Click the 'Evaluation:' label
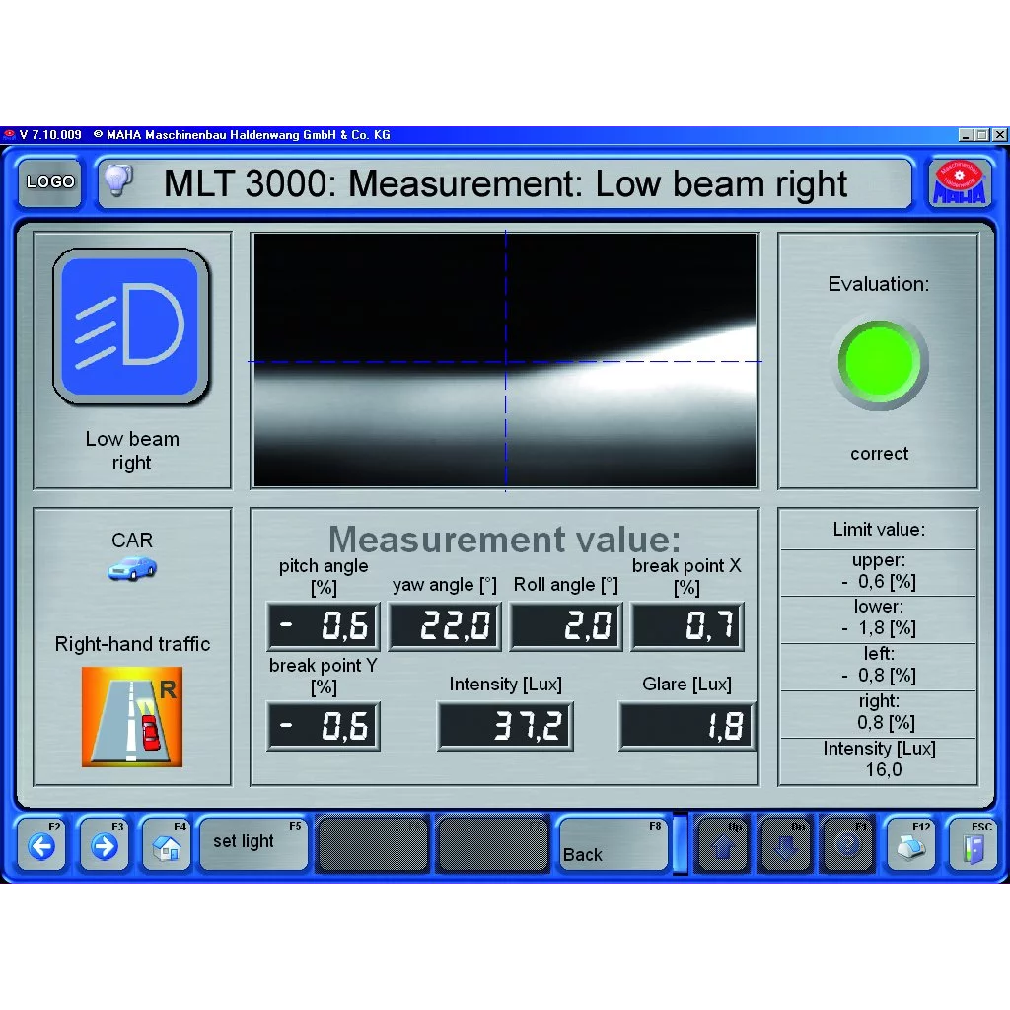1010x1010 pixels. point(879,284)
